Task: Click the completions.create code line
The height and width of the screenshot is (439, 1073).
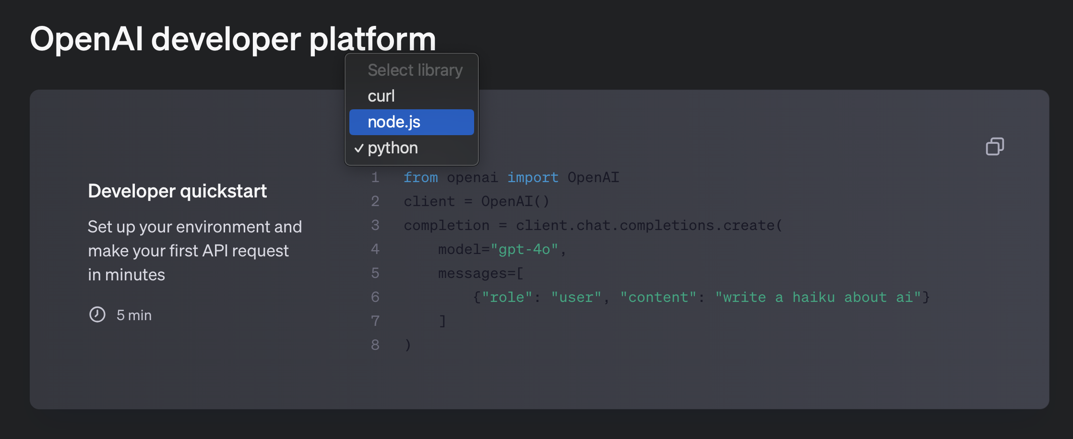Action: click(593, 225)
